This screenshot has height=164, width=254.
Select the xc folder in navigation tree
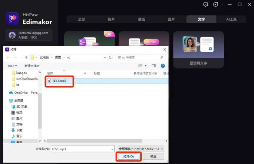16,85
